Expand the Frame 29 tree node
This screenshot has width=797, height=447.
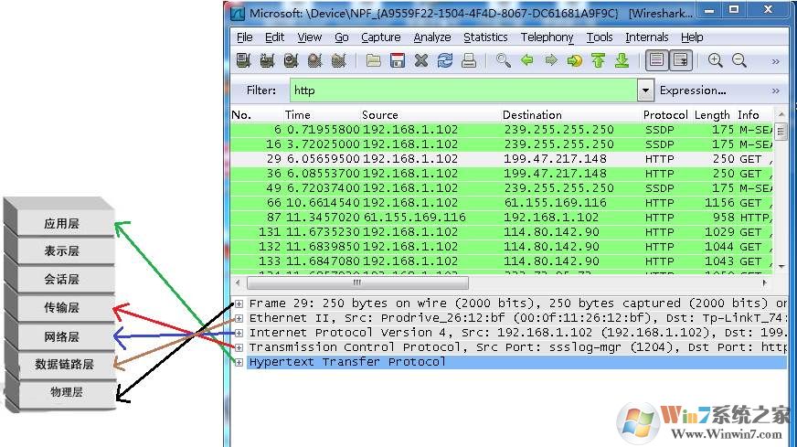pos(239,303)
